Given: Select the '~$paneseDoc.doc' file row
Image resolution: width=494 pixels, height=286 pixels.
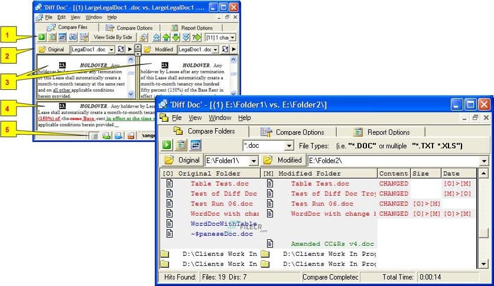Looking at the screenshot, I should click(x=222, y=234).
